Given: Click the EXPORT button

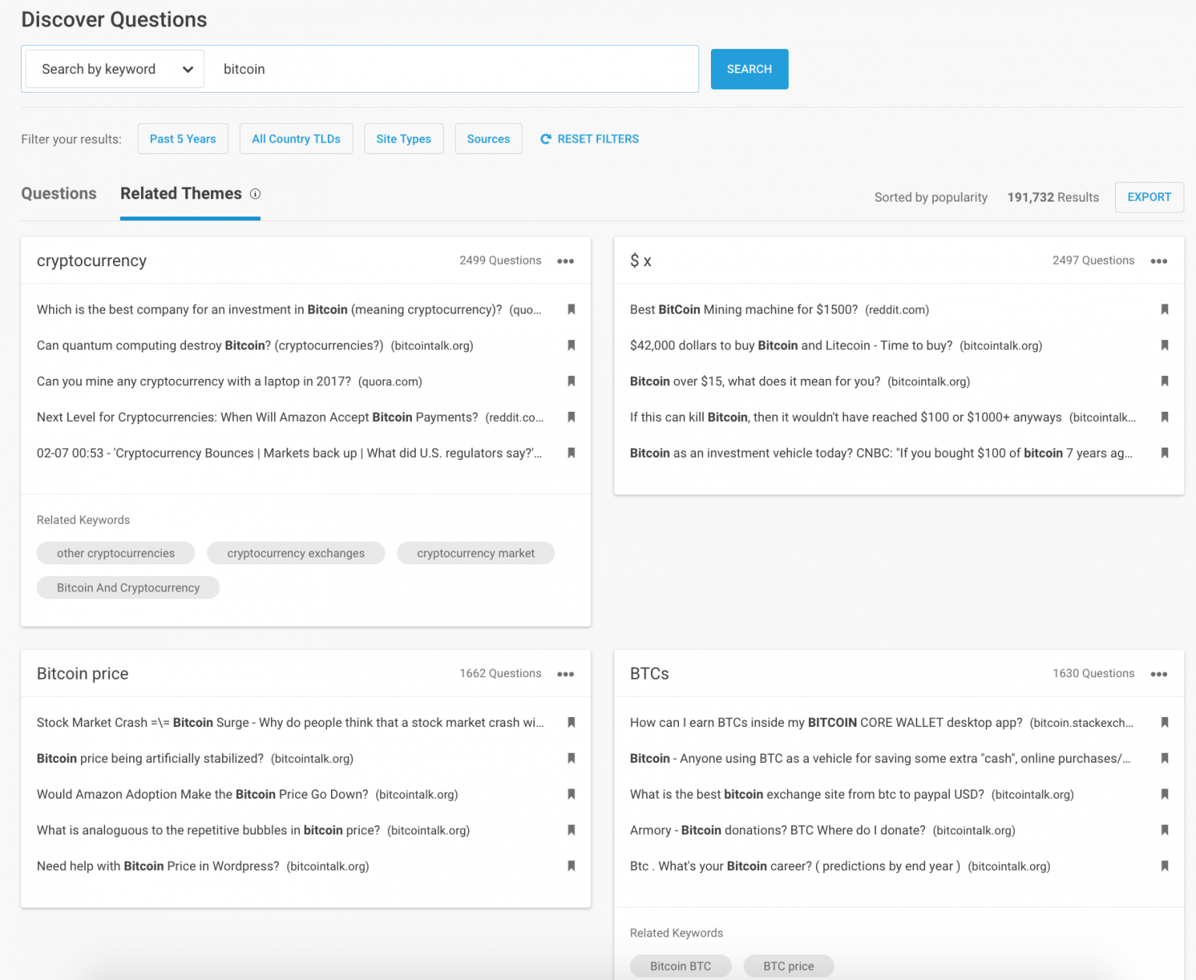Looking at the screenshot, I should click(x=1149, y=198).
